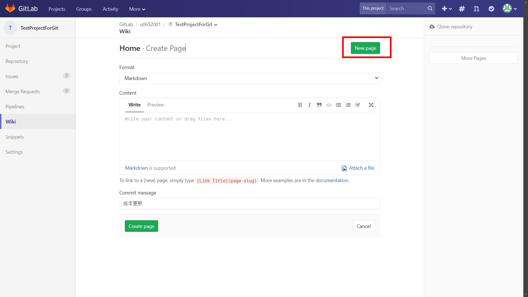The height and width of the screenshot is (297, 528).
Task: Toggle fullscreen editor mode icon
Action: pyautogui.click(x=371, y=105)
